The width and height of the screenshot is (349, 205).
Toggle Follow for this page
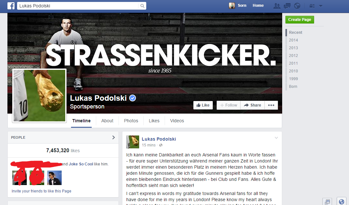[x=229, y=105]
